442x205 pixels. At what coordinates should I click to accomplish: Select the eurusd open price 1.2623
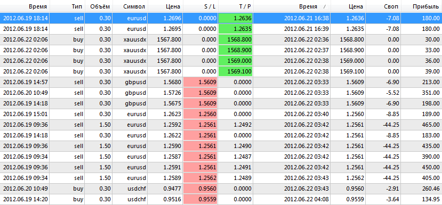coord(172,114)
